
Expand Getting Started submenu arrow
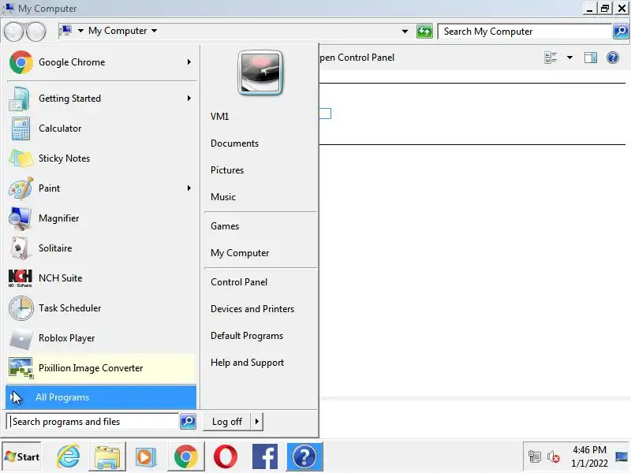[x=189, y=98]
